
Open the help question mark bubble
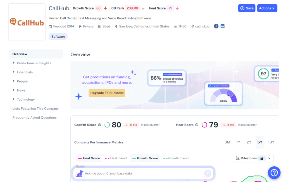pyautogui.click(x=274, y=173)
